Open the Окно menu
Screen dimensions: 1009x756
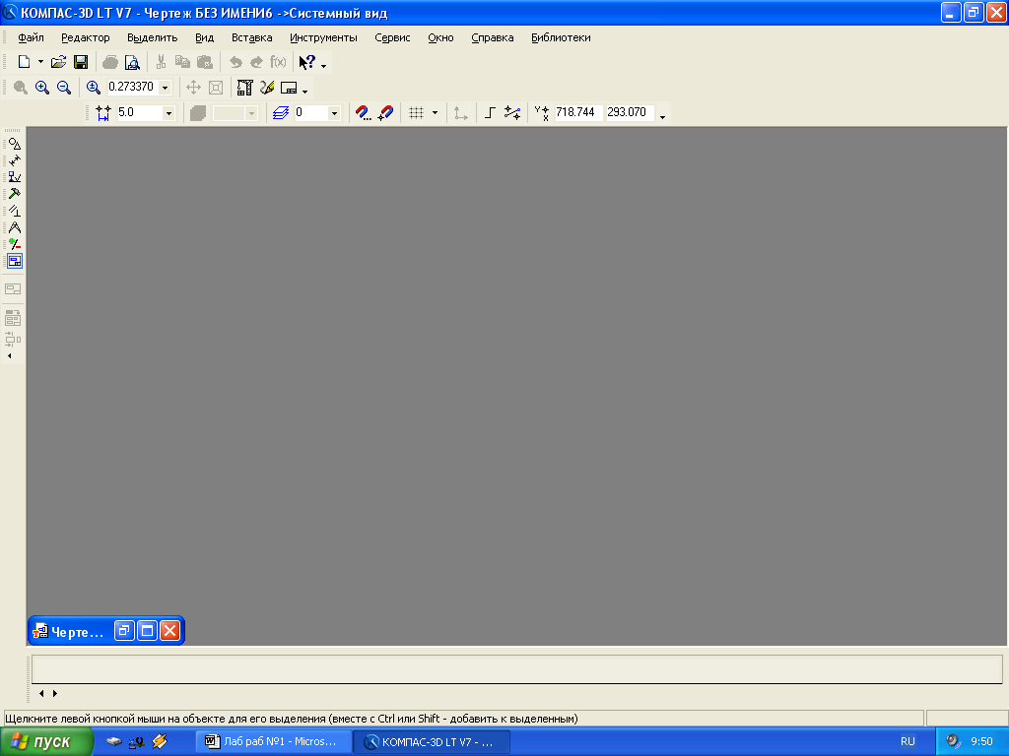pos(440,37)
